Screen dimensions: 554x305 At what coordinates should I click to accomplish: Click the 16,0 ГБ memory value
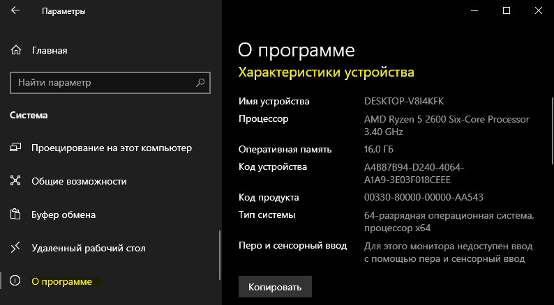coord(378,150)
